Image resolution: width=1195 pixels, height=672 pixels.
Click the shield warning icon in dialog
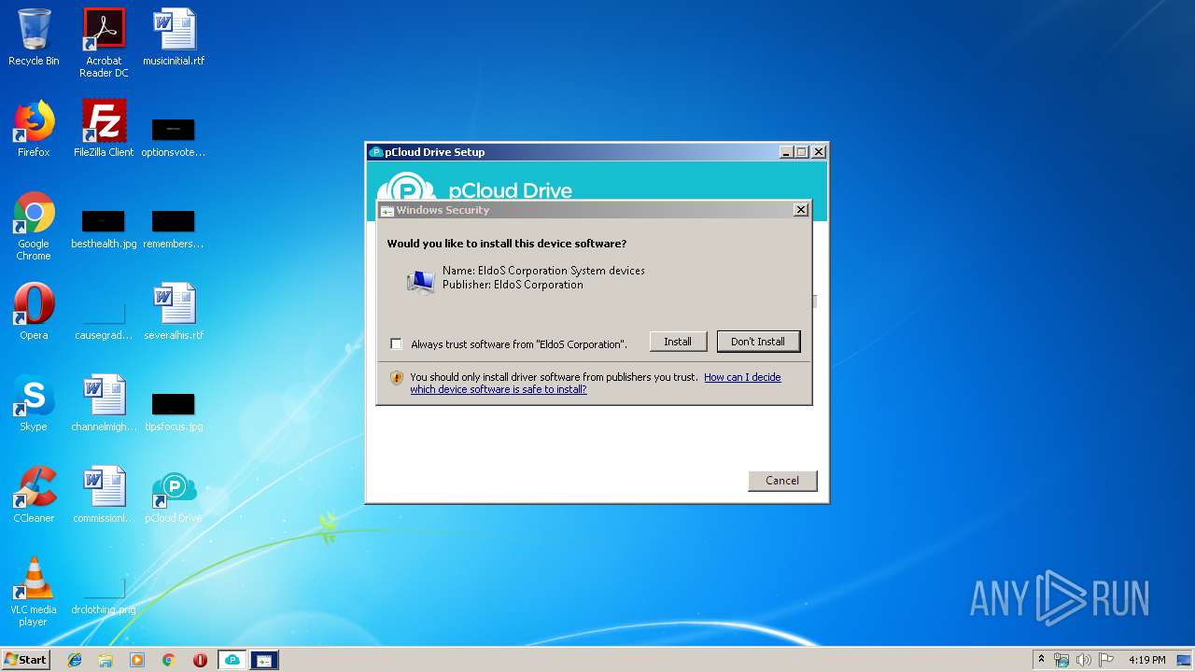397,378
